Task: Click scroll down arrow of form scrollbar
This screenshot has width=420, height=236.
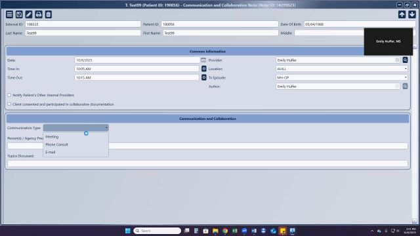Action: 415,221
